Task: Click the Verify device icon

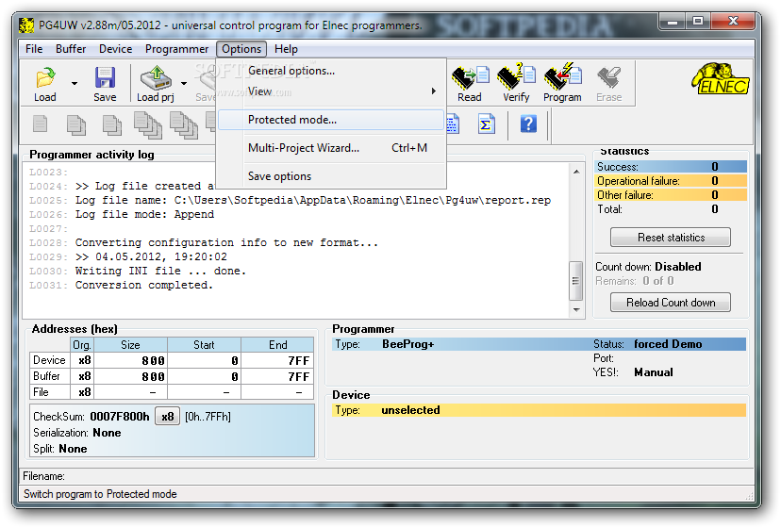Action: pos(516,77)
